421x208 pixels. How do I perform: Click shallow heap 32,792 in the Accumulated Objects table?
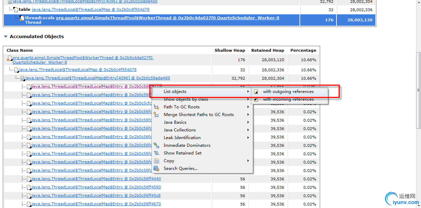(238, 78)
